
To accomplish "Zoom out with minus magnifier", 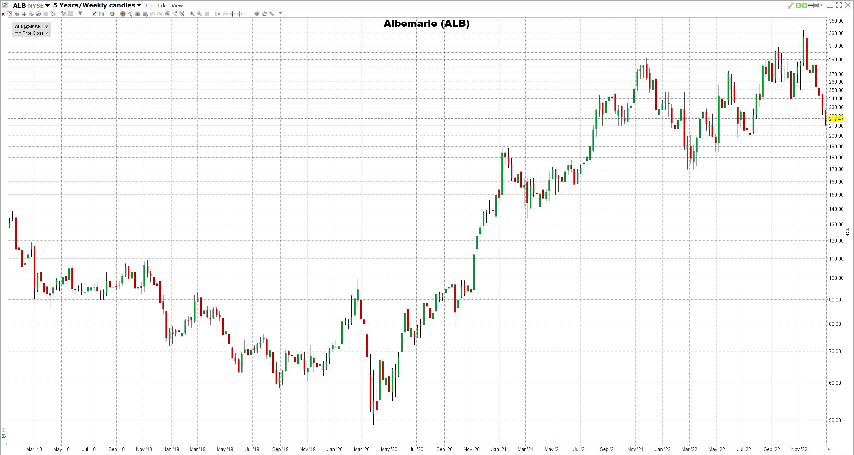I will [199, 14].
